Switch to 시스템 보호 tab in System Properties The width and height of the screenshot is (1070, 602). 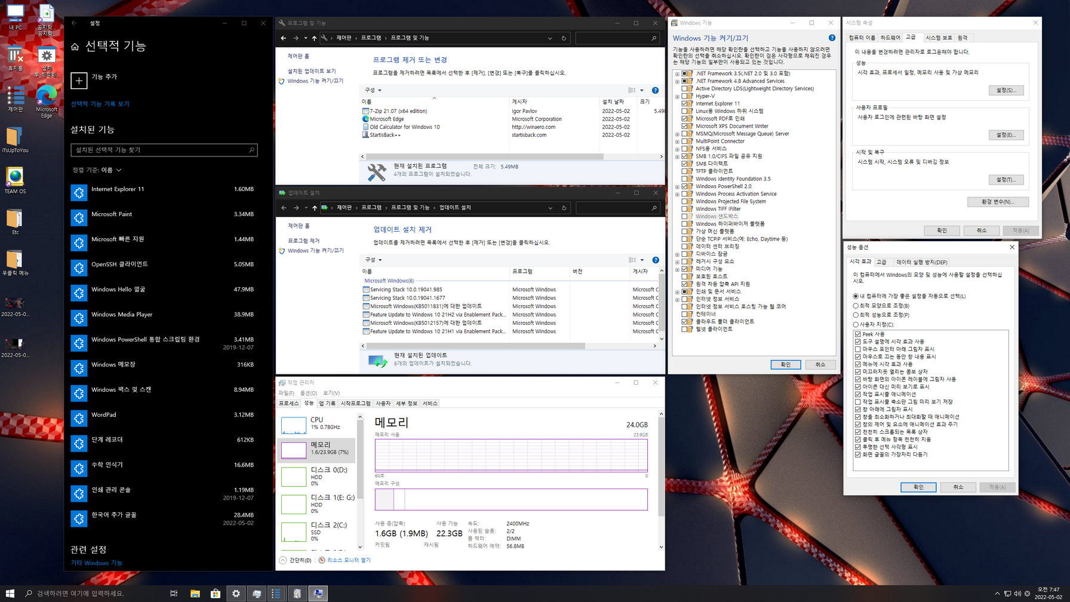(x=939, y=38)
